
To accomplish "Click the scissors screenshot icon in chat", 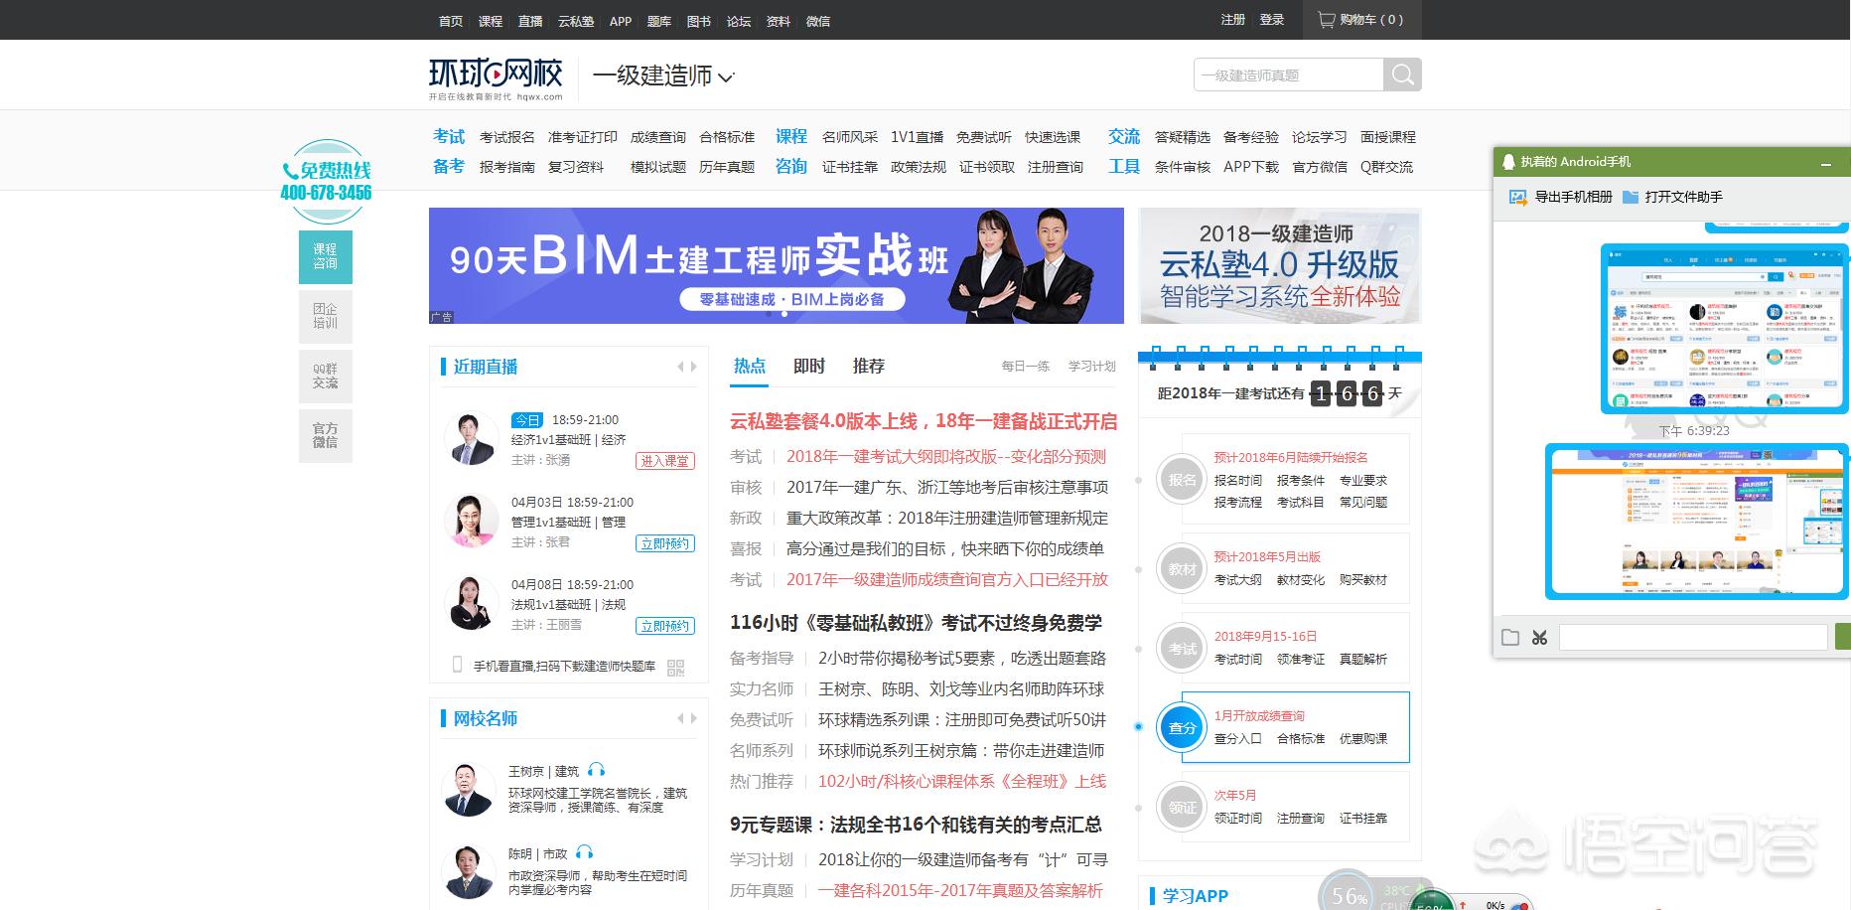I will pos(1539,638).
